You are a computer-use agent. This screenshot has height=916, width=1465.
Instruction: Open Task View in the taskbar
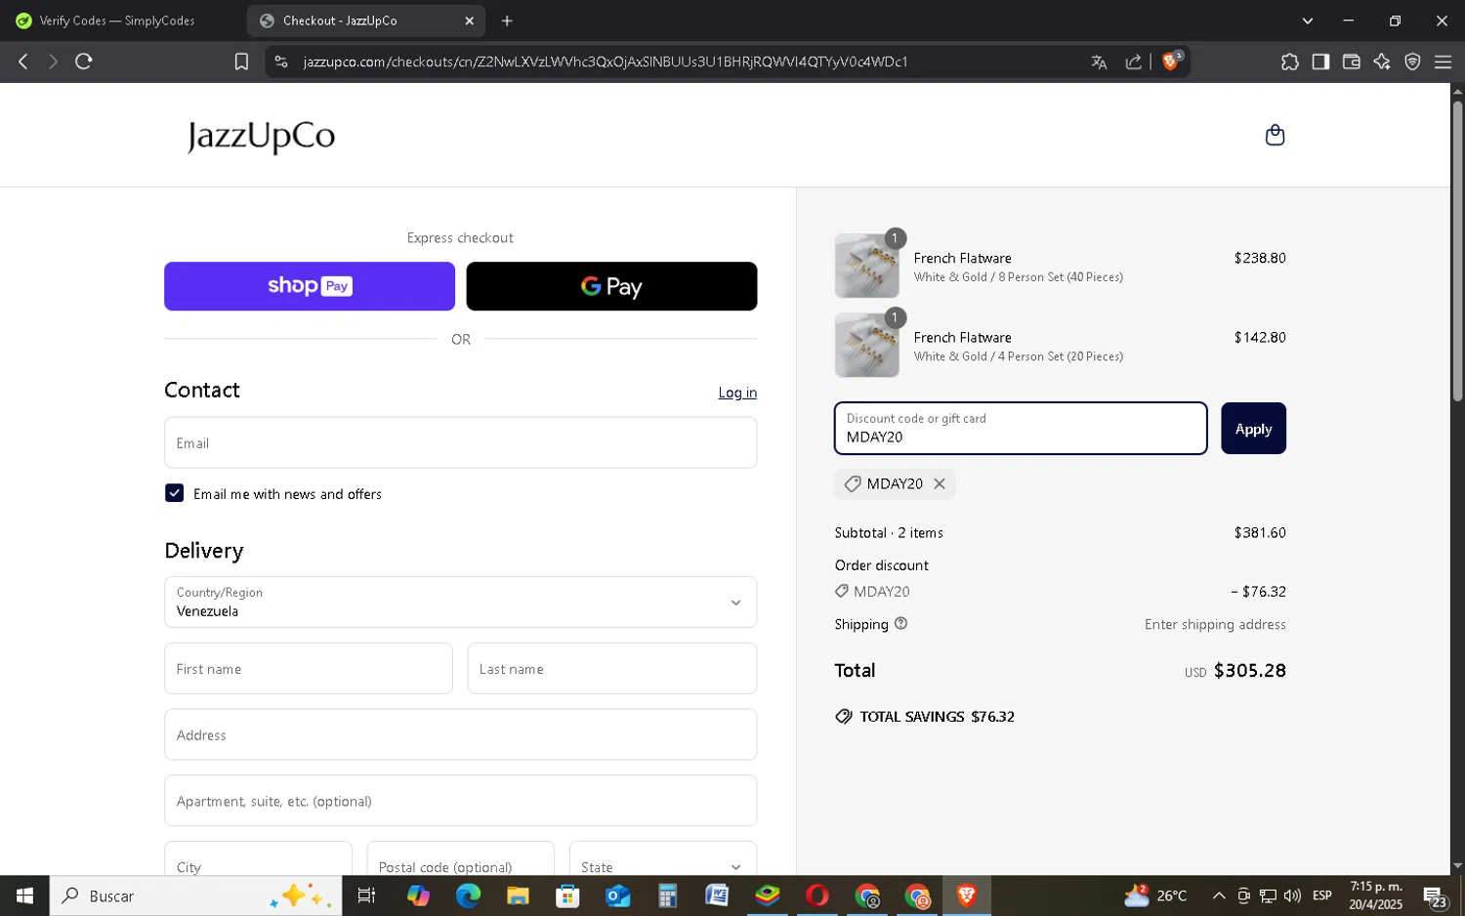366,895
